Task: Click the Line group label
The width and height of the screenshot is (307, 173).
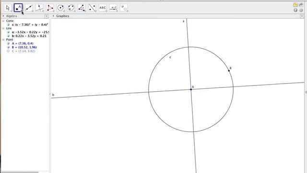Action: click(x=9, y=28)
